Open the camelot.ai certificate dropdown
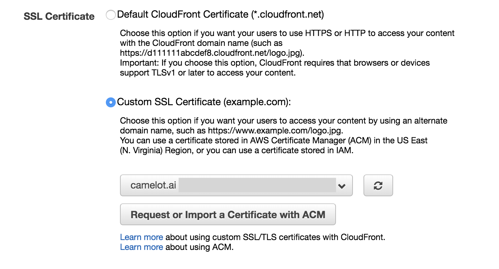Image resolution: width=499 pixels, height=269 pixels. pos(236,186)
